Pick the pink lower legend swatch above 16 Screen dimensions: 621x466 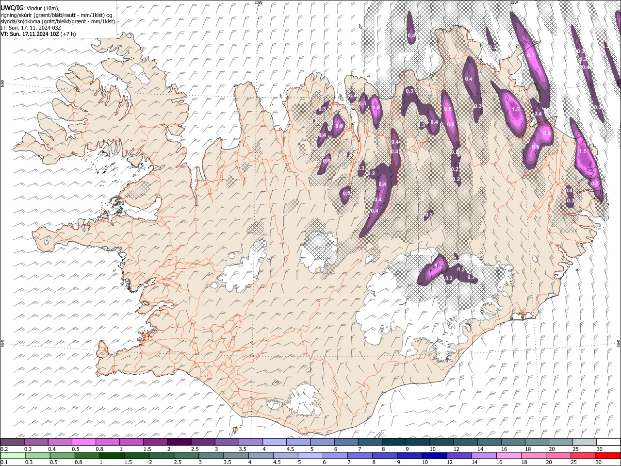508,455
